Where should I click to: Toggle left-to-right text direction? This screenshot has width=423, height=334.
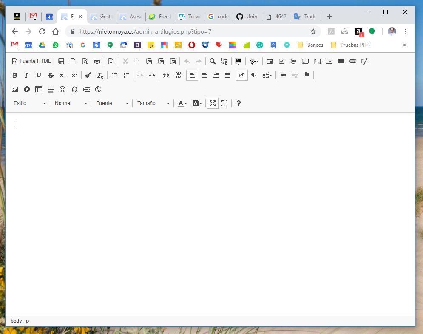point(242,75)
